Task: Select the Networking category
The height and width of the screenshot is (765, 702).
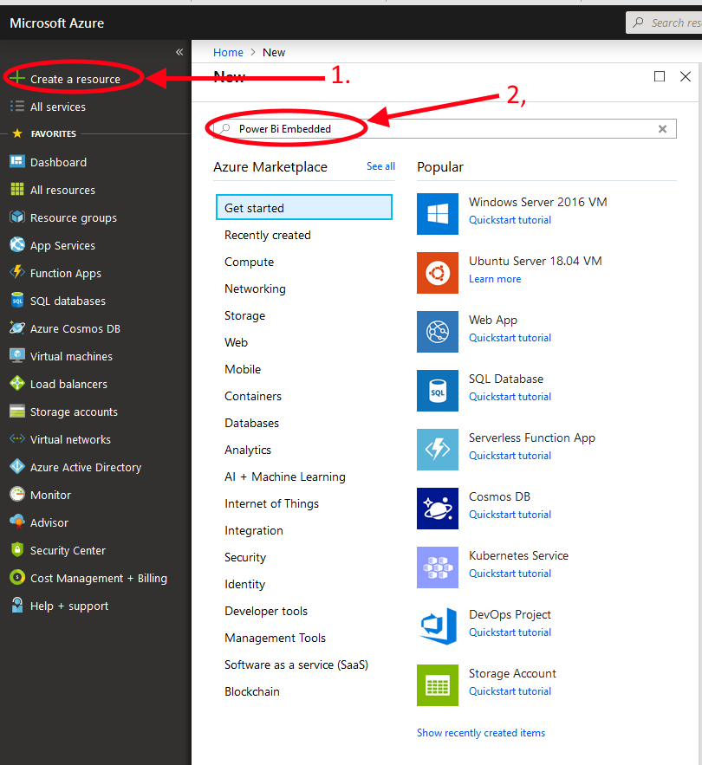Action: coord(255,288)
